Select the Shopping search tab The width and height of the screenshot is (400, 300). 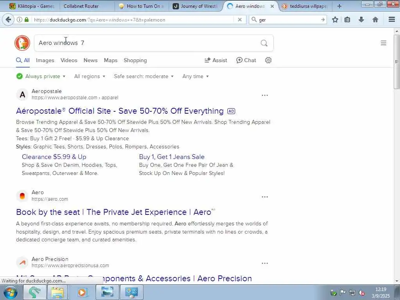[135, 61]
